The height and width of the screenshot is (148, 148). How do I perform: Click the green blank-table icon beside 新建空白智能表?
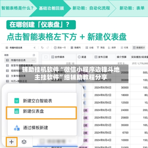17,101
